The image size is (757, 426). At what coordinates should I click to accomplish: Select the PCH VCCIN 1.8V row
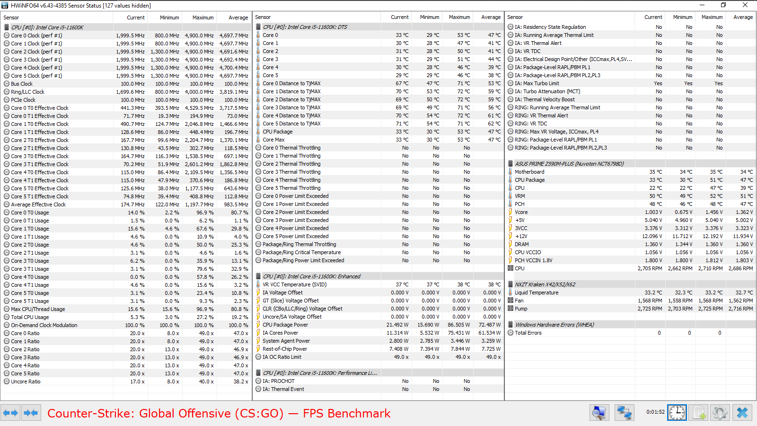click(631, 260)
